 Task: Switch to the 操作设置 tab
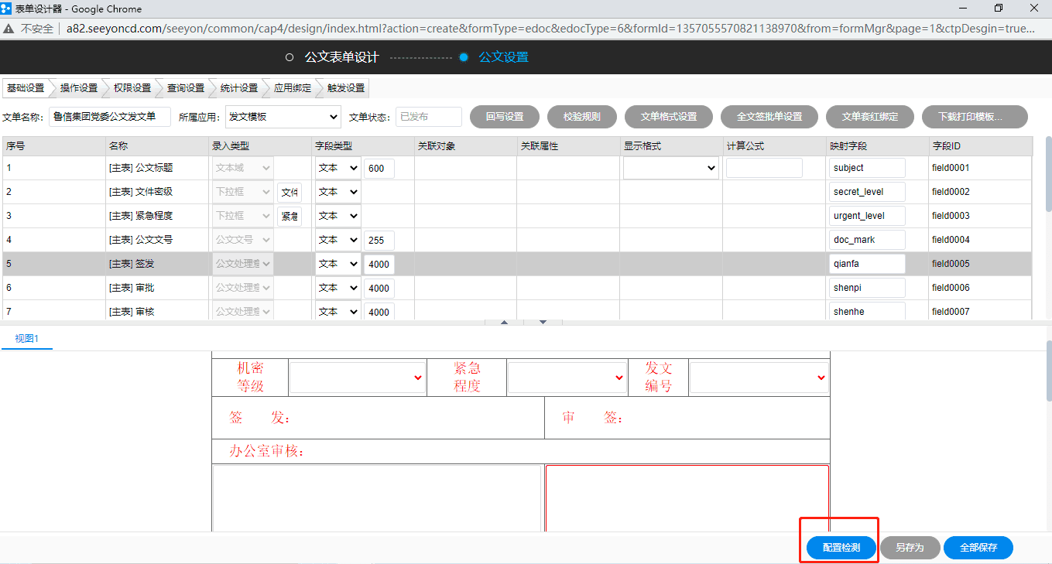[79, 88]
